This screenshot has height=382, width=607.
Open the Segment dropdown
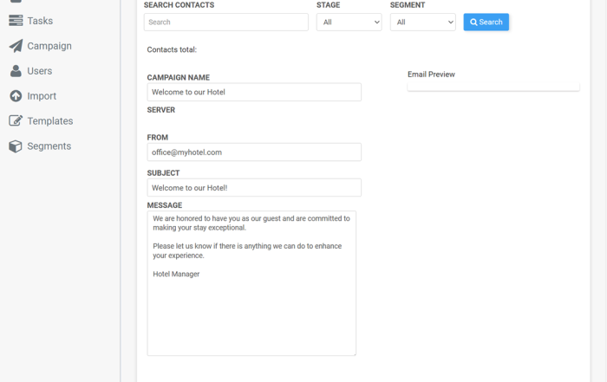pyautogui.click(x=423, y=22)
